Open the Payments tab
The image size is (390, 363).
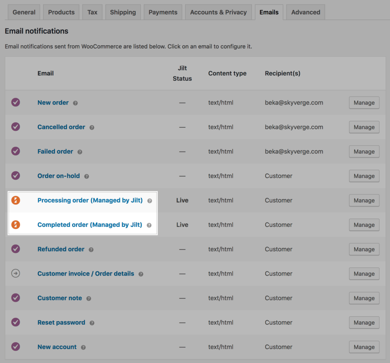163,12
